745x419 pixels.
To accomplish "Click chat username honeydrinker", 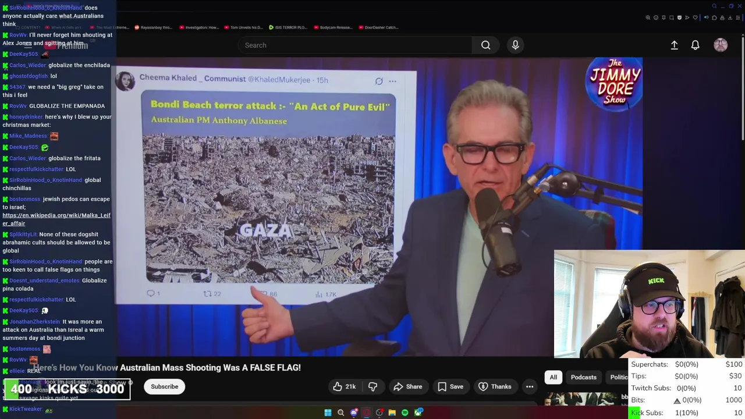I will pos(26,117).
